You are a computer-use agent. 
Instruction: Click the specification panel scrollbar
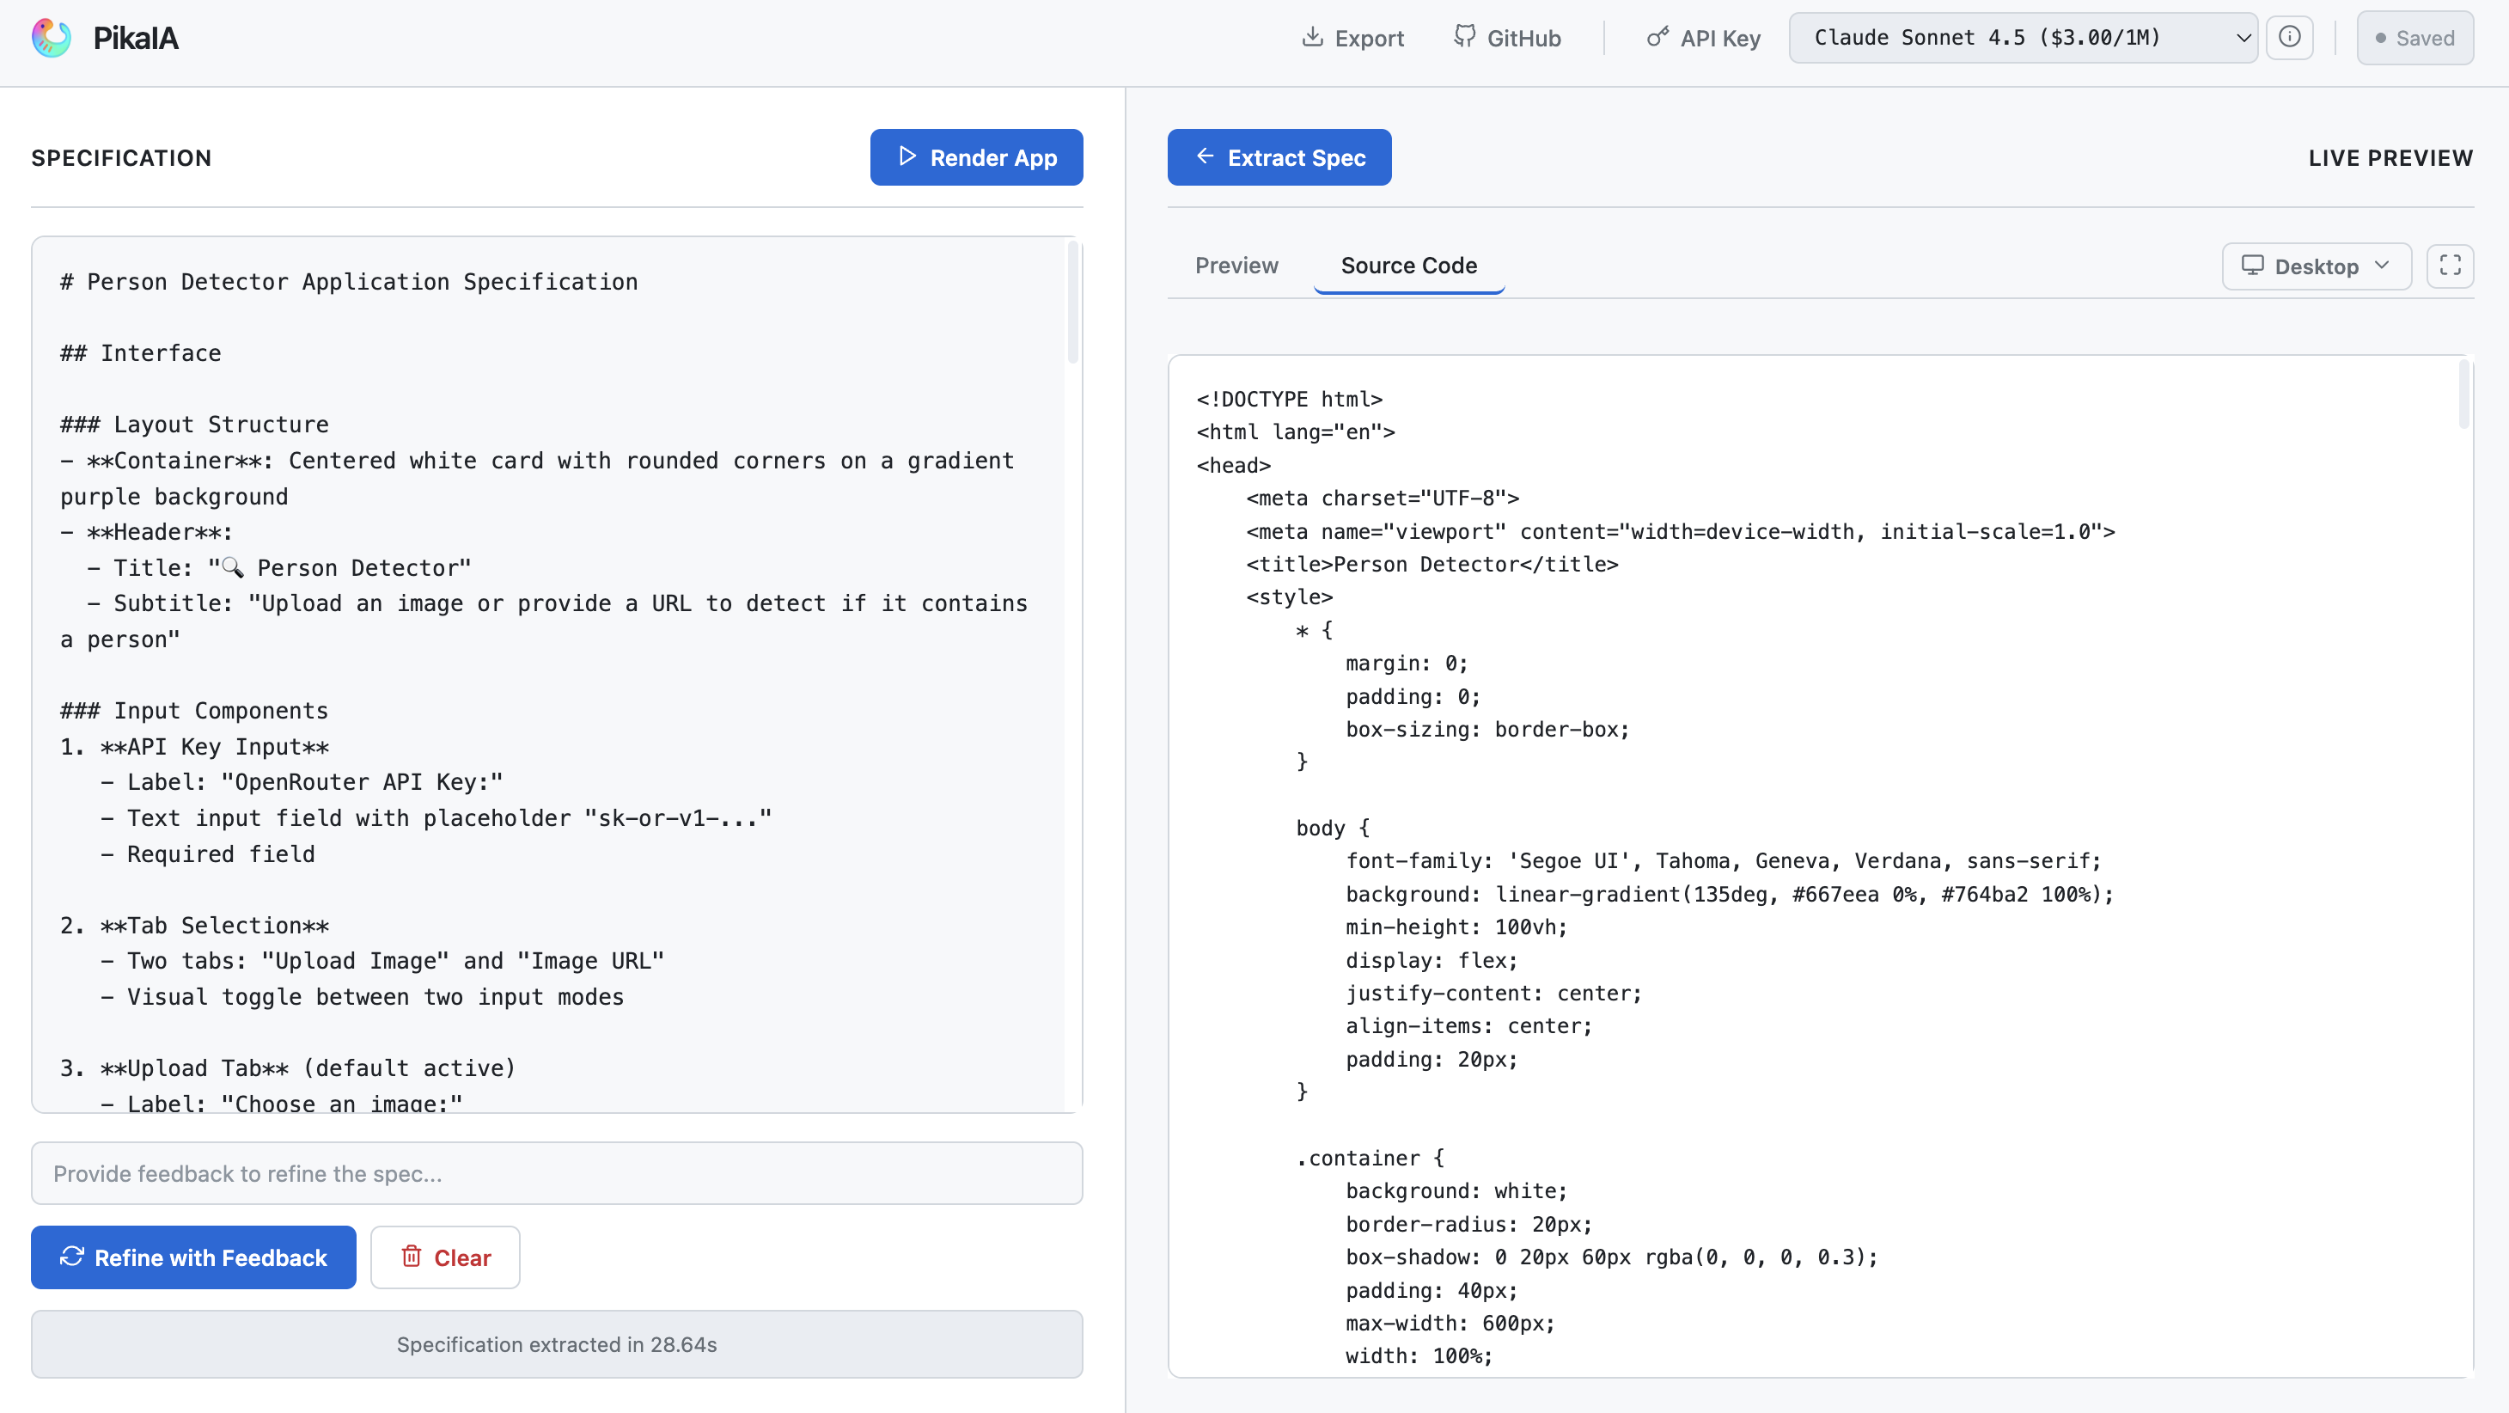[x=1072, y=302]
